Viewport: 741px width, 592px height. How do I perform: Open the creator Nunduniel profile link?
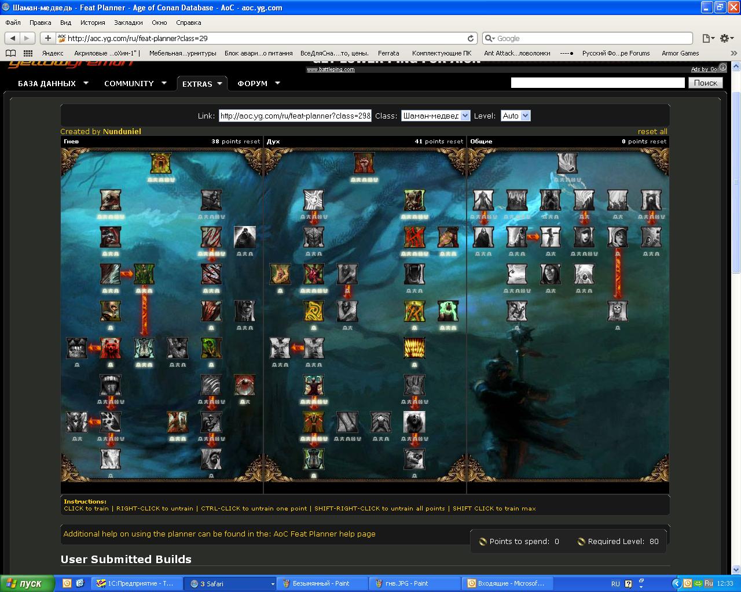click(122, 131)
